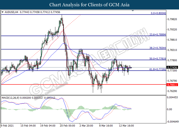
Task: Click the 0.78810 price axis label
Action: pos(172,40)
